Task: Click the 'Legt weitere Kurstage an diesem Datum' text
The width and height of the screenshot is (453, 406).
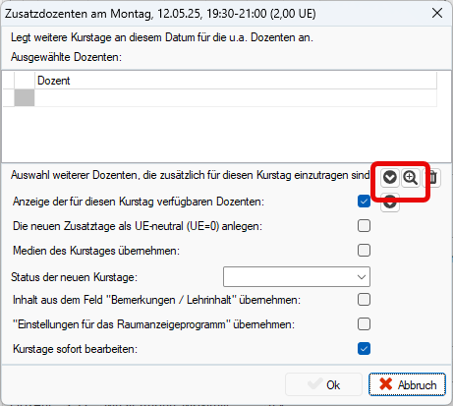Action: [162, 37]
